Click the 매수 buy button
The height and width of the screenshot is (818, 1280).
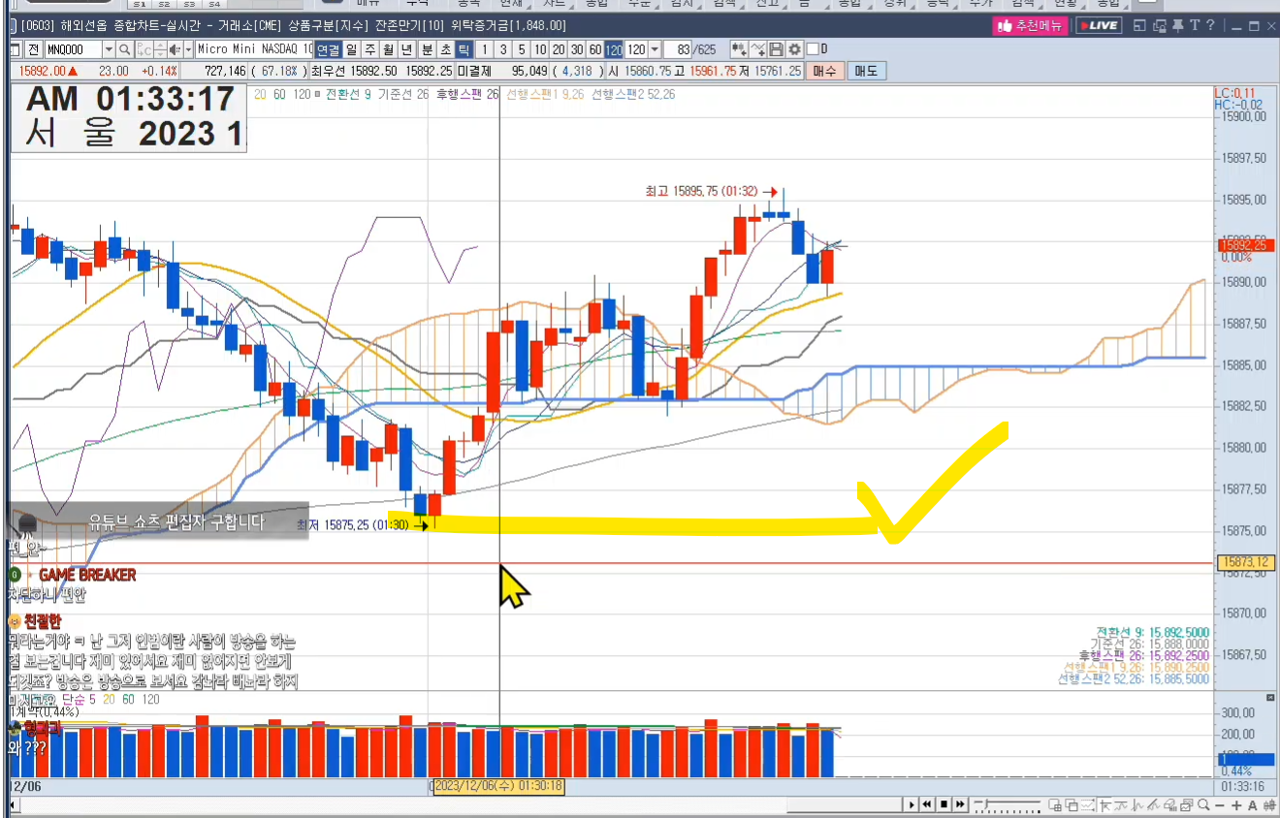click(825, 71)
